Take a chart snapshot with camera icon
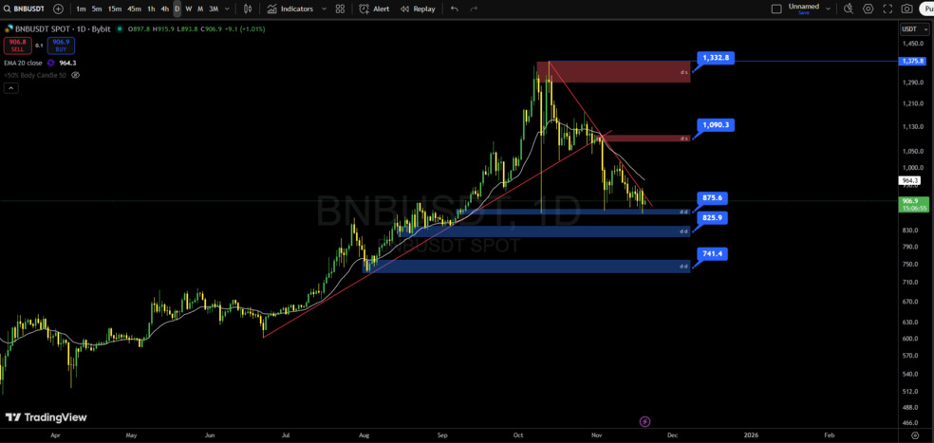The image size is (934, 443). click(907, 9)
